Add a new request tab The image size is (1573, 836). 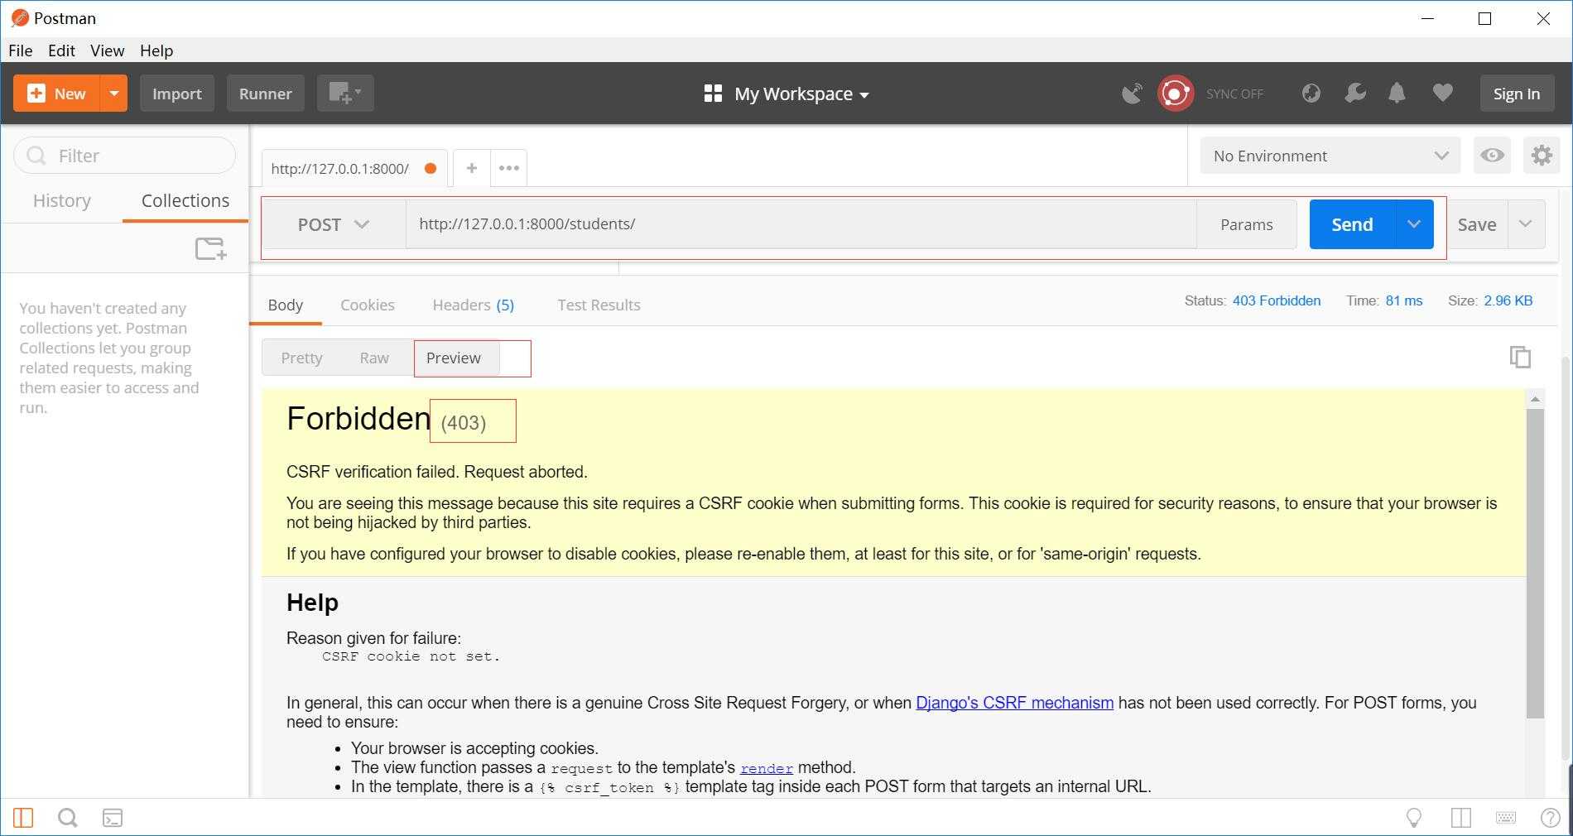[471, 168]
